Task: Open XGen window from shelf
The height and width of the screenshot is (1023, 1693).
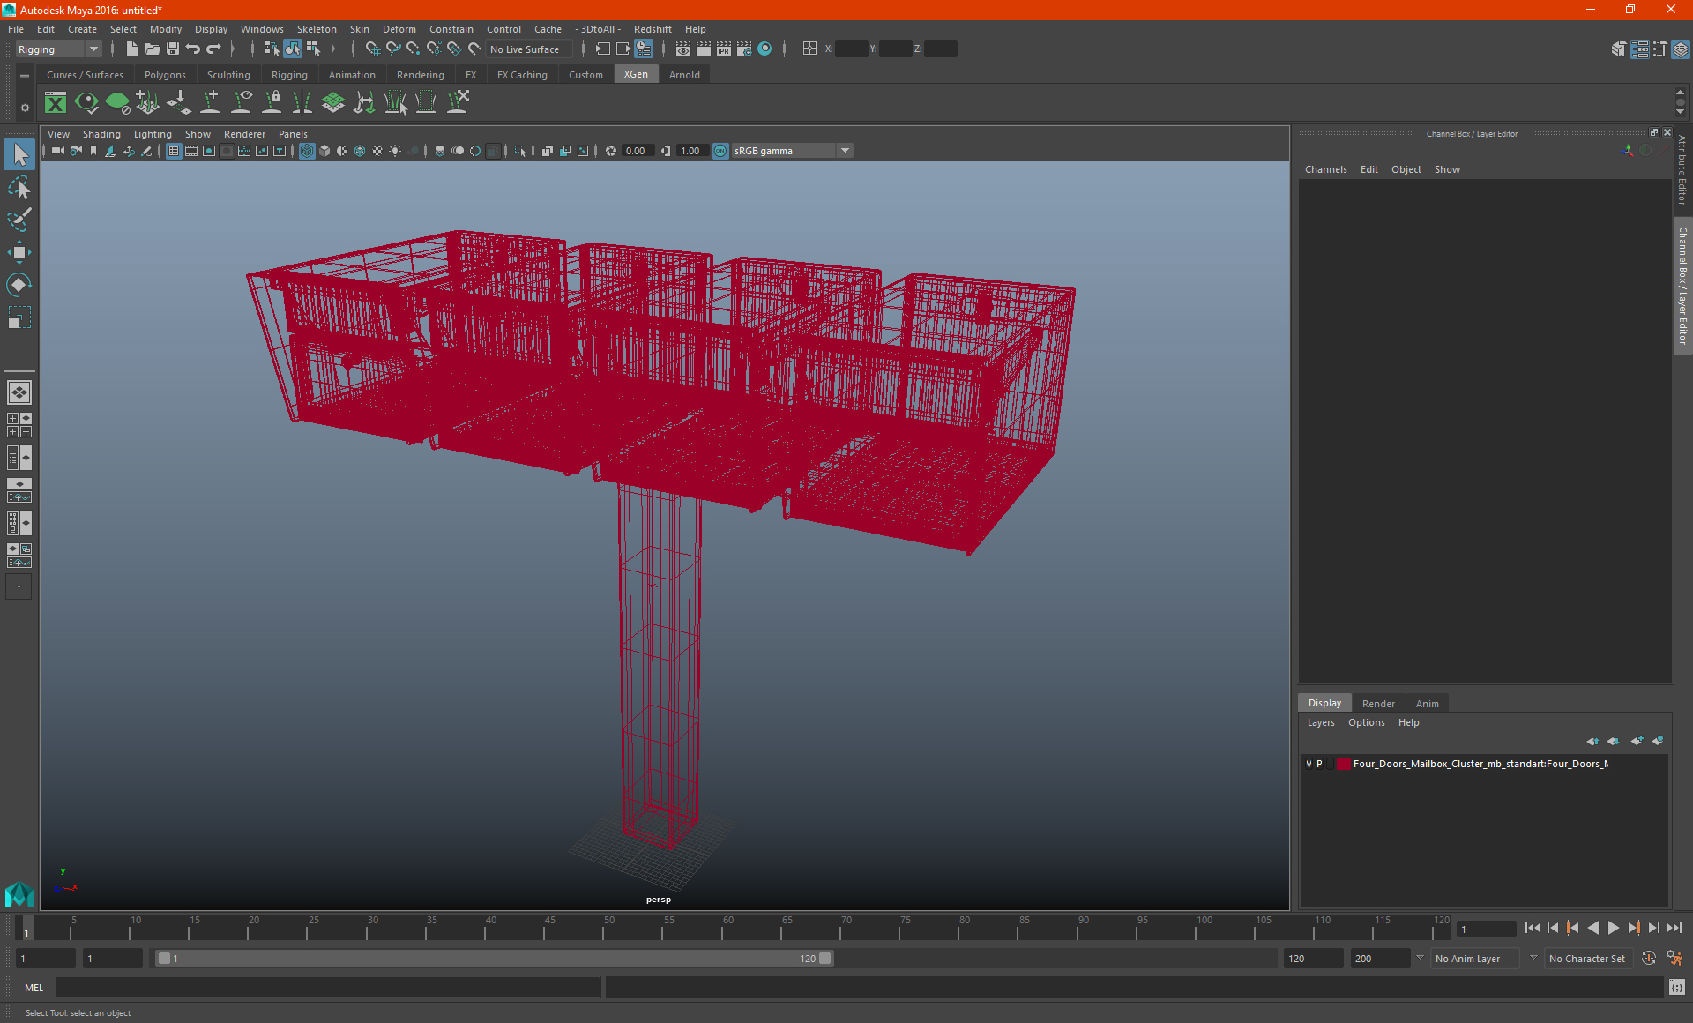Action: [56, 103]
